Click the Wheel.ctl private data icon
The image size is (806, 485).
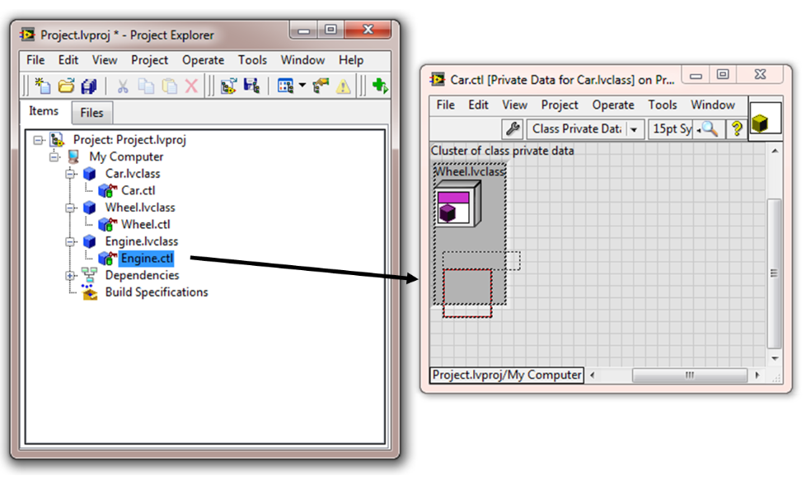click(x=107, y=225)
